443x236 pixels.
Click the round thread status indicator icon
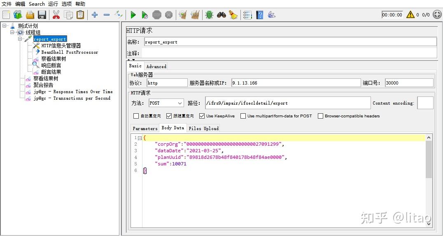pyautogui.click(x=437, y=15)
